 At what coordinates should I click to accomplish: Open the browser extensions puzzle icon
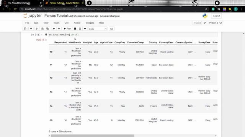230,9
